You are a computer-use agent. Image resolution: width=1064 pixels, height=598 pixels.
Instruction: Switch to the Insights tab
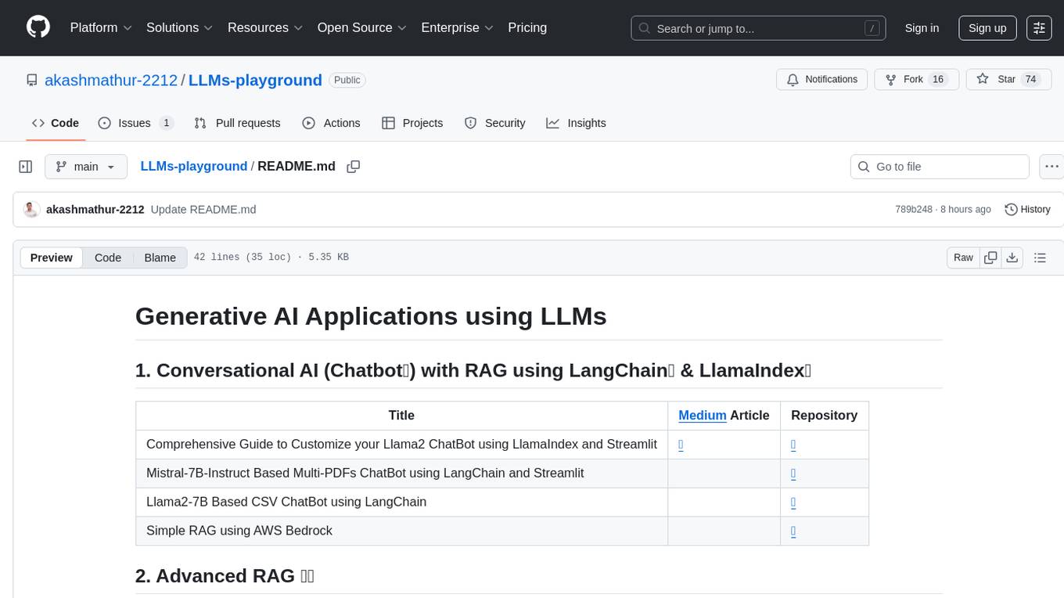[x=576, y=123]
